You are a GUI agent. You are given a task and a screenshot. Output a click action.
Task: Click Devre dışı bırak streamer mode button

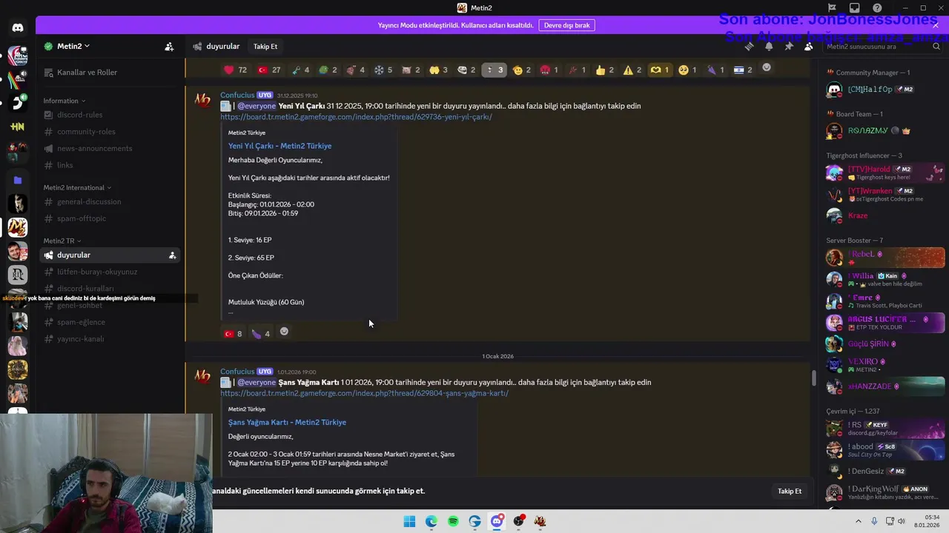566,25
